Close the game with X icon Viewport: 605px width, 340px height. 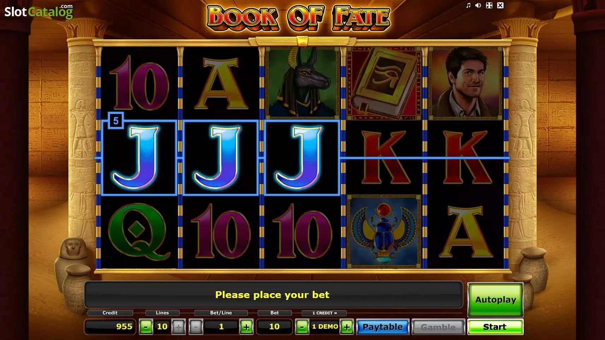pos(500,5)
